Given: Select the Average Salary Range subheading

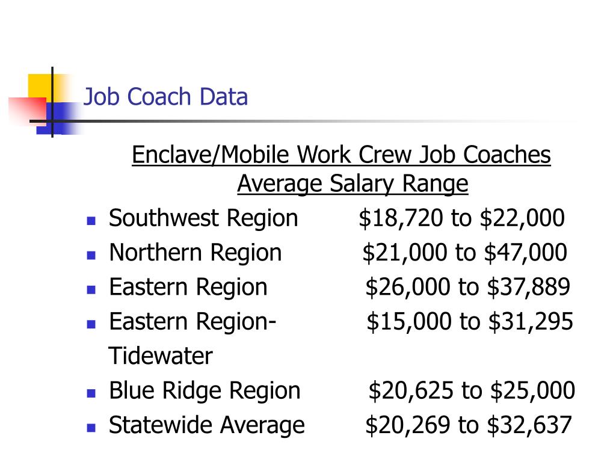Looking at the screenshot, I should click(353, 183).
